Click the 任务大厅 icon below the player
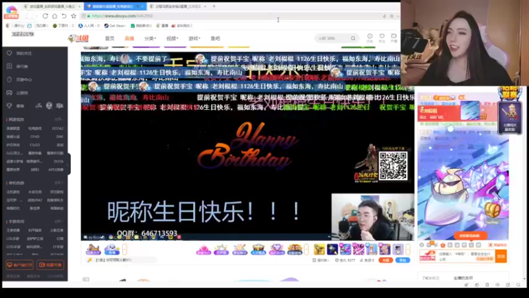Viewport: 529px width, 298px height. pos(93,250)
